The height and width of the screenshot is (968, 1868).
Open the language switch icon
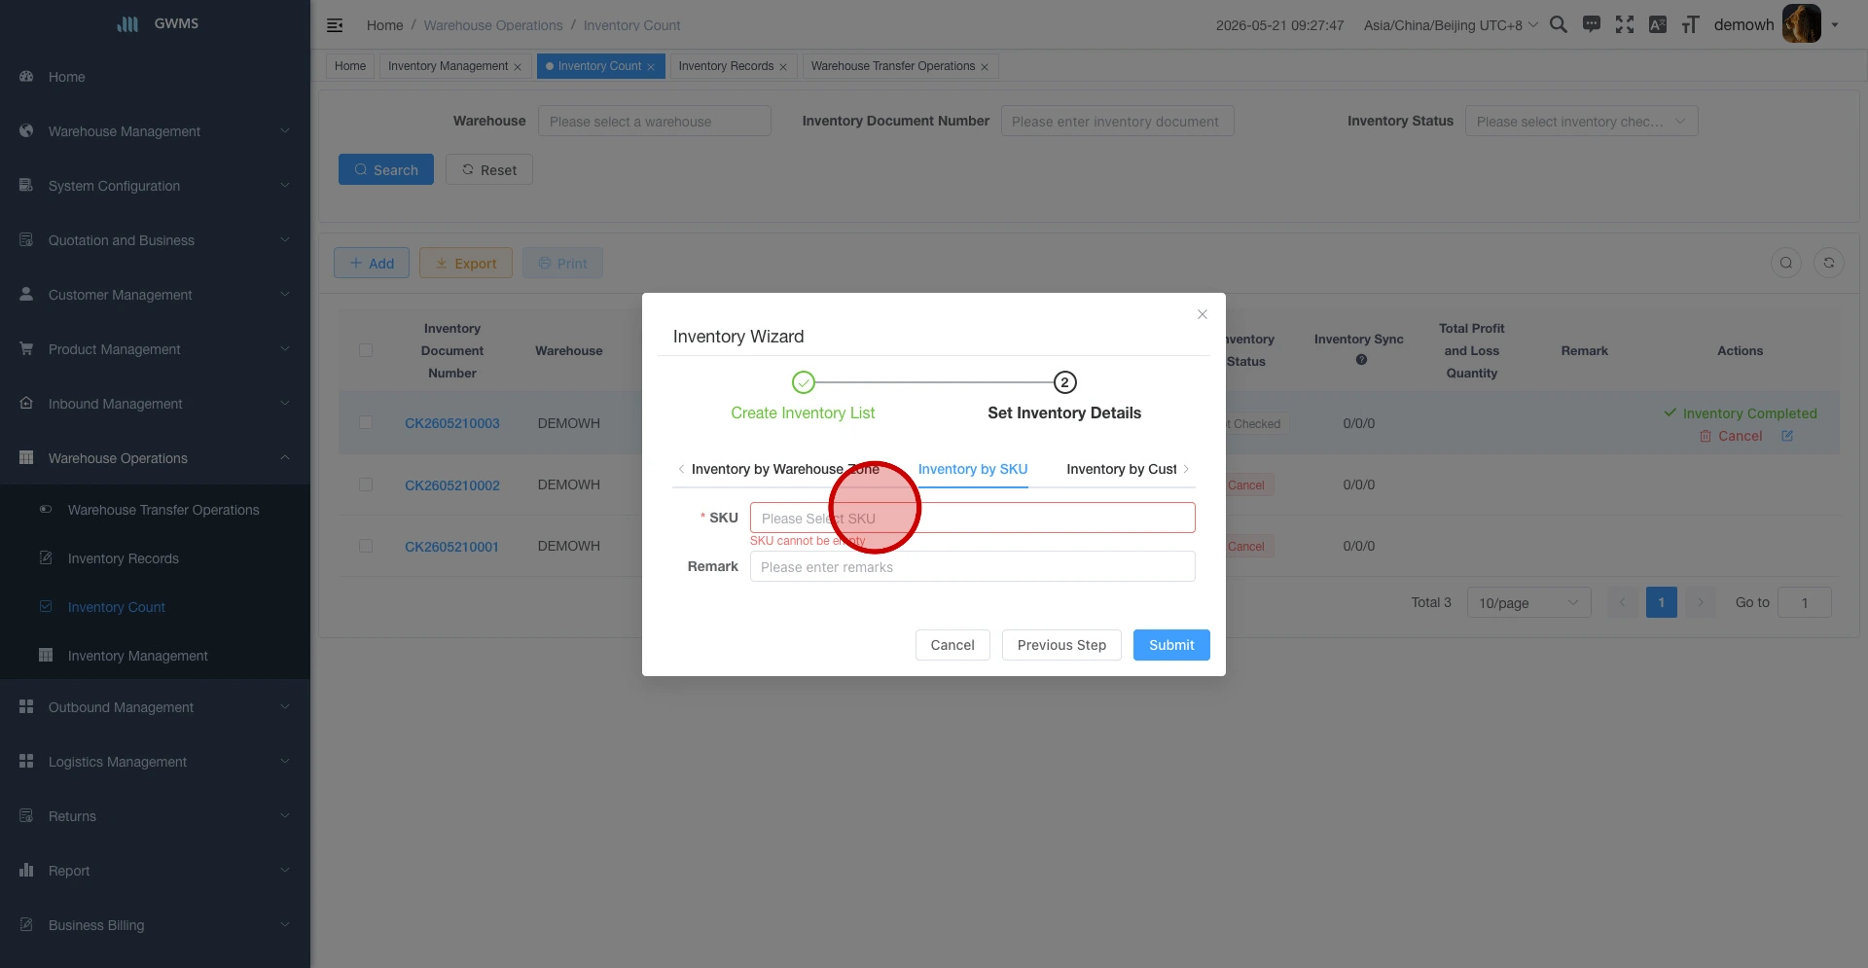[1658, 24]
